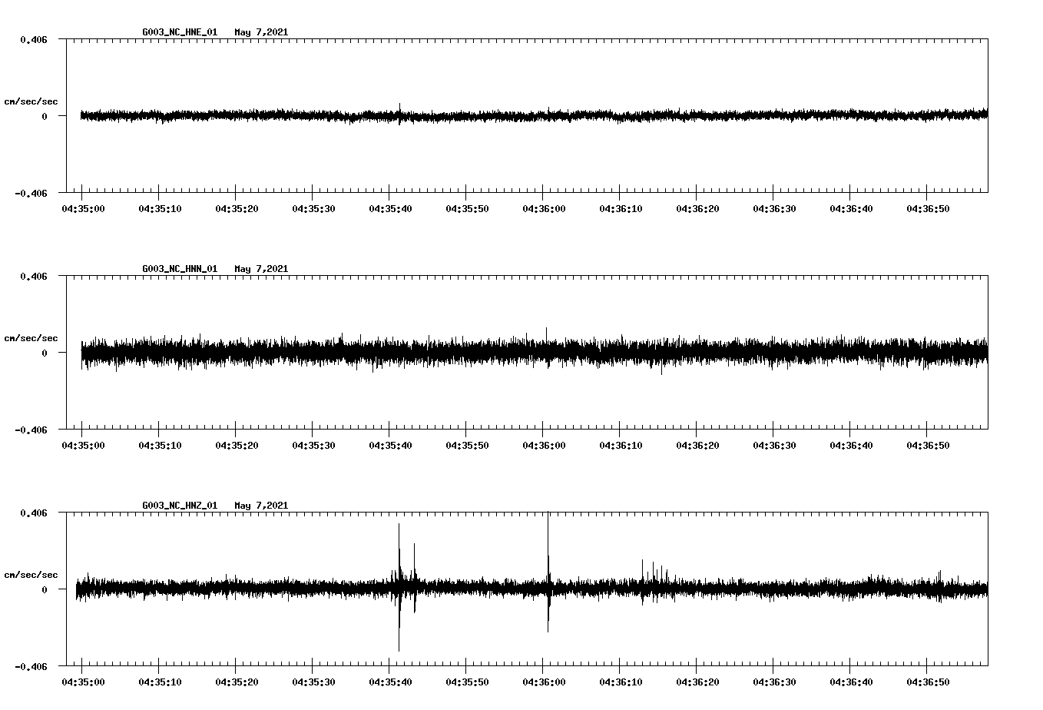The image size is (1043, 710).
Task: Click the cm/sec/sec axis label on HNE plot
Action: [31, 101]
